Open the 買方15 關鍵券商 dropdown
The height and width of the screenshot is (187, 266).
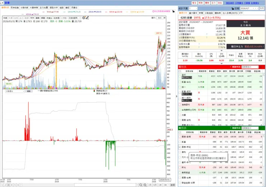tap(250, 67)
